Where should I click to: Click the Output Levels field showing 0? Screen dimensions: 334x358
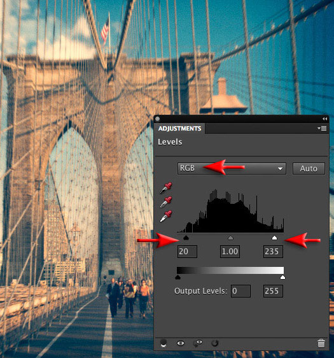coord(240,291)
